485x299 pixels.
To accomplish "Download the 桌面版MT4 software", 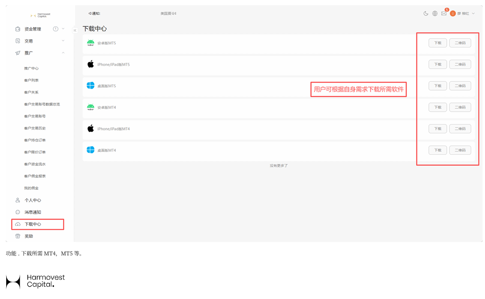I will tap(438, 150).
